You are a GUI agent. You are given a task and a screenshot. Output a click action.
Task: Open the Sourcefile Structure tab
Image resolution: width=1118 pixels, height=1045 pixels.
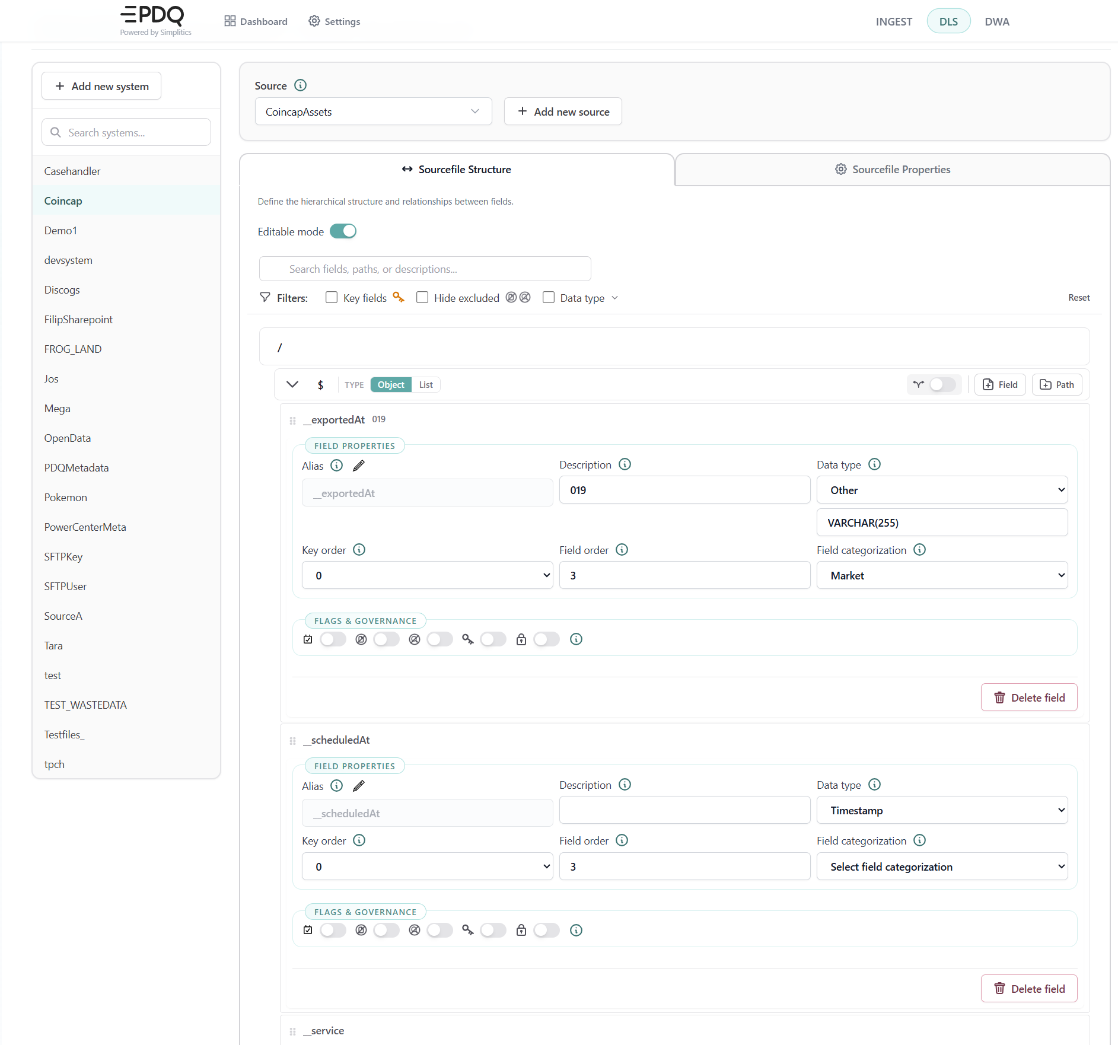[x=457, y=170]
